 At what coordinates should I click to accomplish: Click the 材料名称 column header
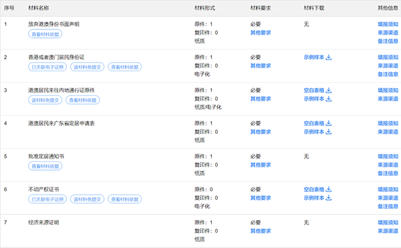tap(38, 8)
